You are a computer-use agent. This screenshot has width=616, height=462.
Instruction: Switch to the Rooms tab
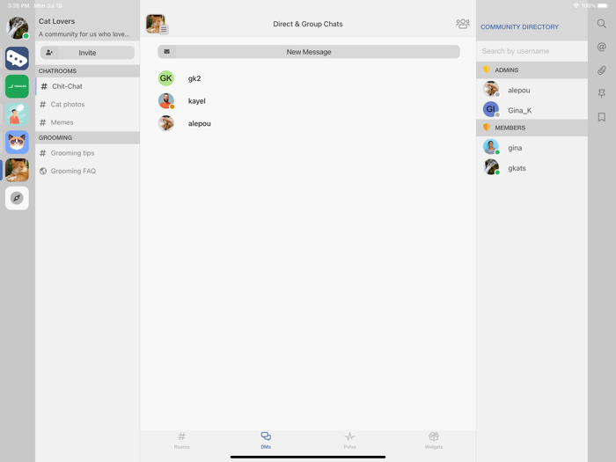181,440
